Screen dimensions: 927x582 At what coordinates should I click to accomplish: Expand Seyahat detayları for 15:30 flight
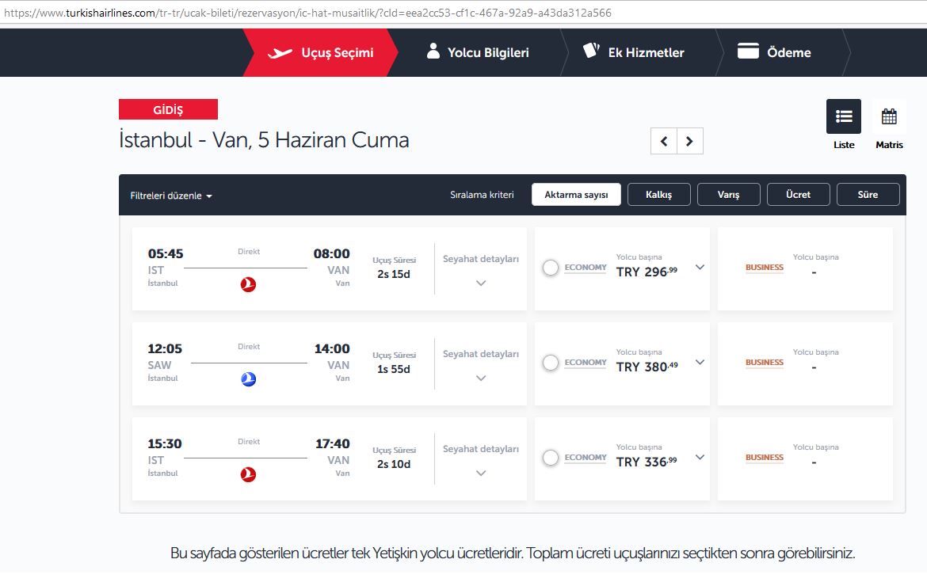pos(481,474)
